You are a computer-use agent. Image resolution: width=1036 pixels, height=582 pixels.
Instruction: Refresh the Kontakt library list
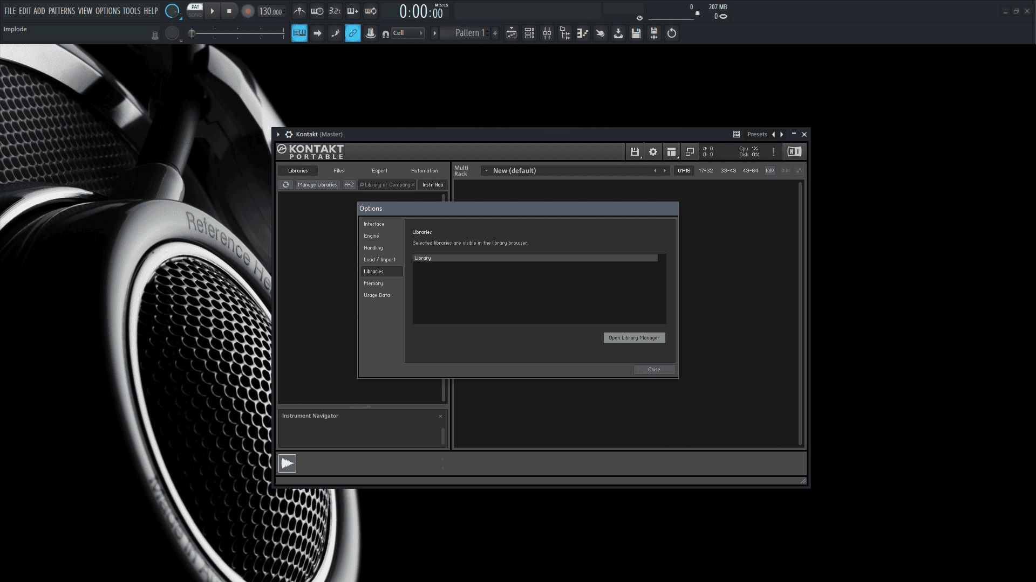286,185
